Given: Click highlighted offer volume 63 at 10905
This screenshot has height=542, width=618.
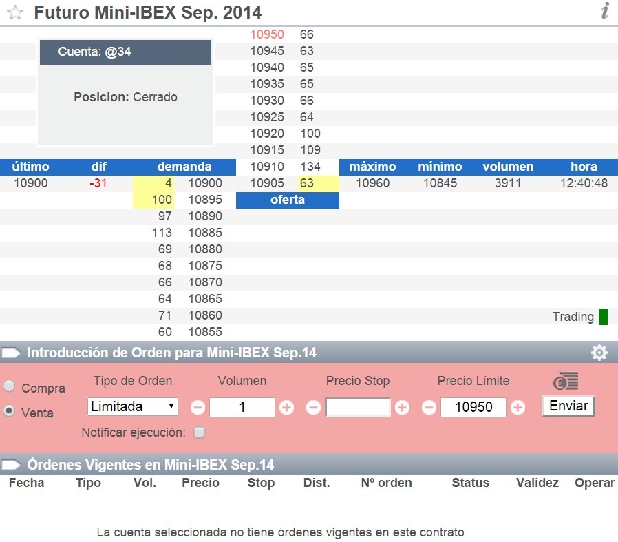Looking at the screenshot, I should [x=318, y=183].
